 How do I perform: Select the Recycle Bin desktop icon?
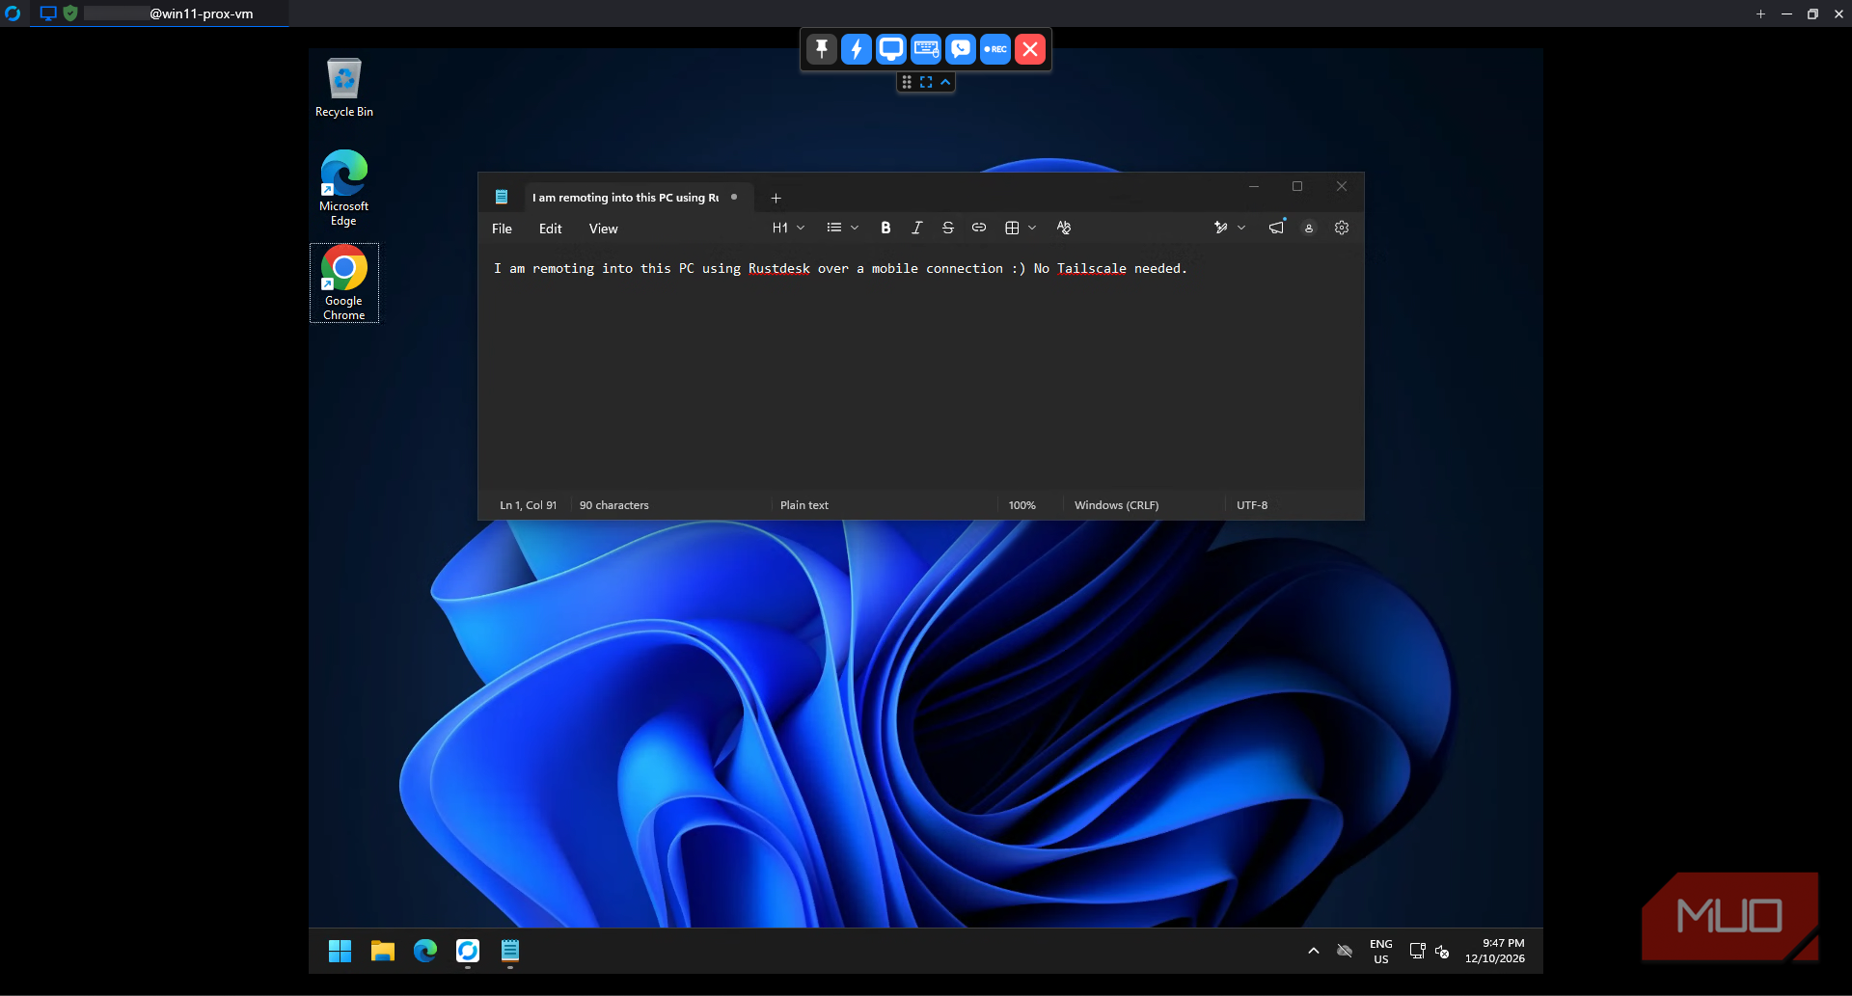344,88
